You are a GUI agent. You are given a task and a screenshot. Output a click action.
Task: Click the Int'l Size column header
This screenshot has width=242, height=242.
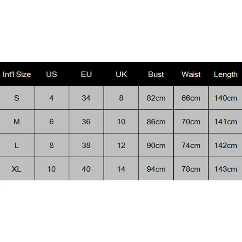17,74
